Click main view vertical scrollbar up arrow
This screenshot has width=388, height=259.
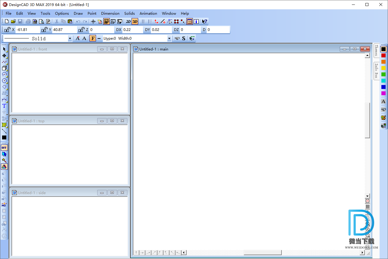[367, 56]
